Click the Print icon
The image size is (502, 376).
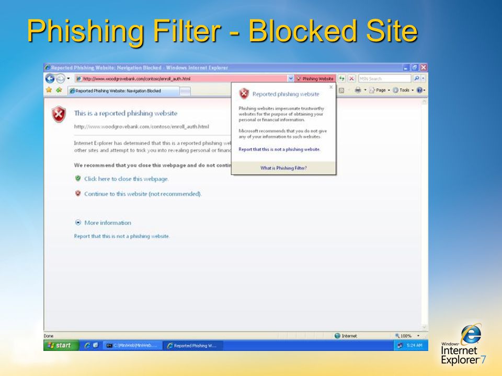point(358,90)
